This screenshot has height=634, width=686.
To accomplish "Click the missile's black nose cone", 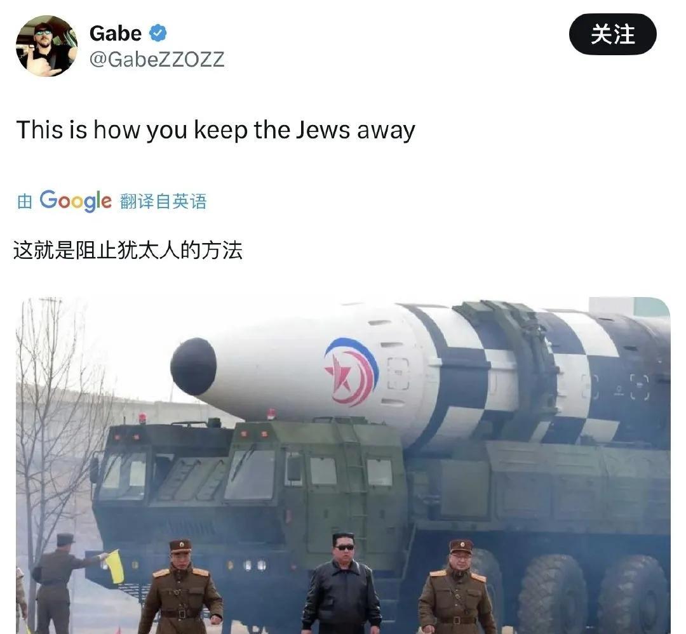I will pos(193,366).
